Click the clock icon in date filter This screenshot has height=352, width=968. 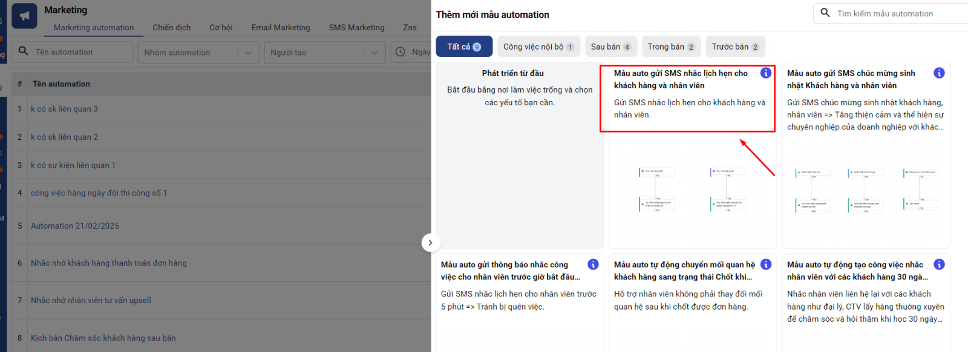point(401,52)
